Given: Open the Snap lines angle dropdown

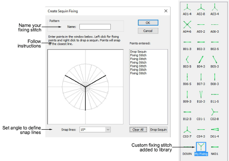Looking at the screenshot, I should [108, 130].
